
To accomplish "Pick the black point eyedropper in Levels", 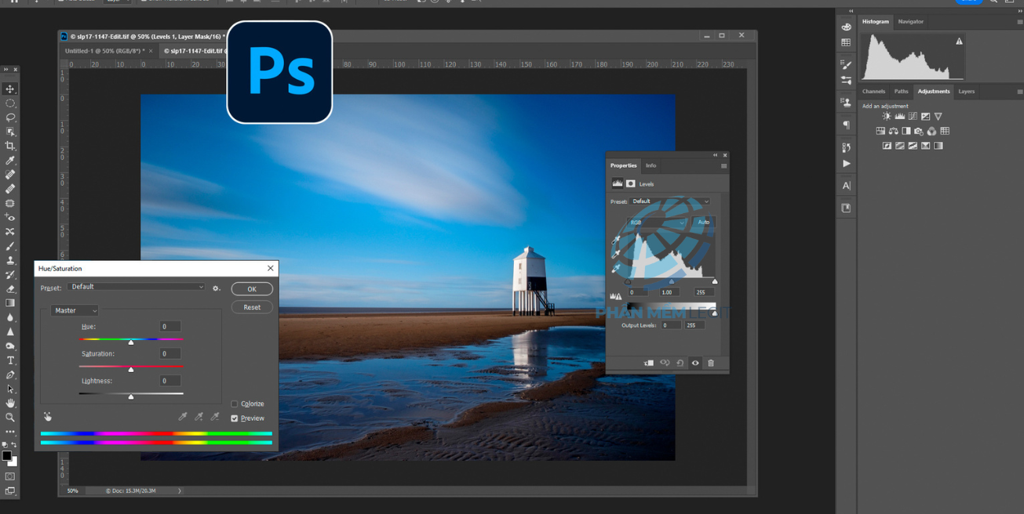I will [616, 240].
